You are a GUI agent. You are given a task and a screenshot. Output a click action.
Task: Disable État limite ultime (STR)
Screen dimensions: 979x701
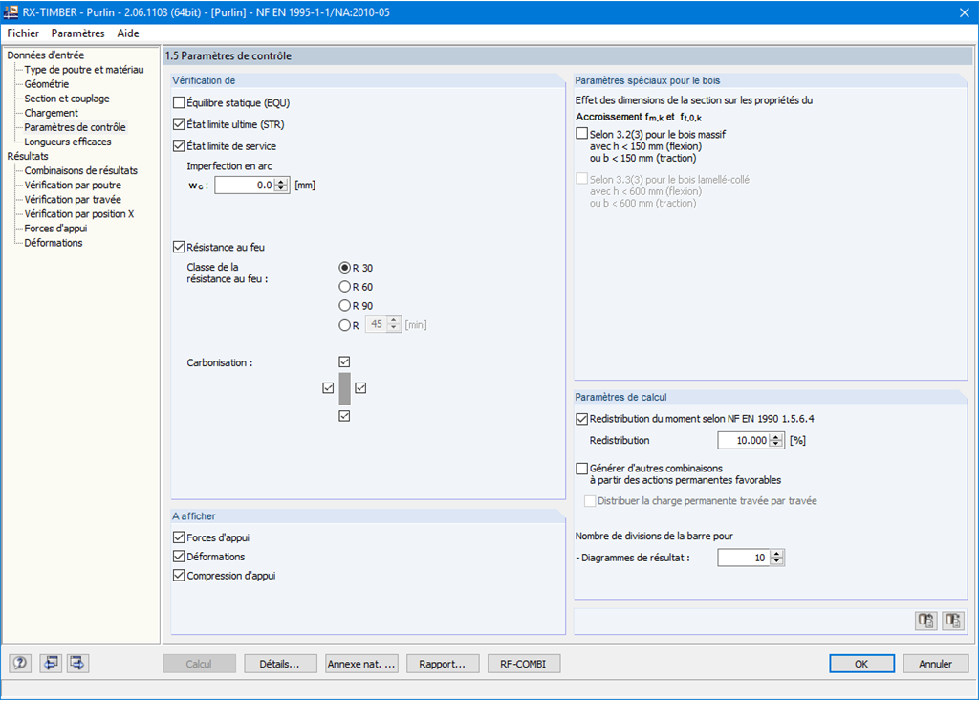pos(179,122)
